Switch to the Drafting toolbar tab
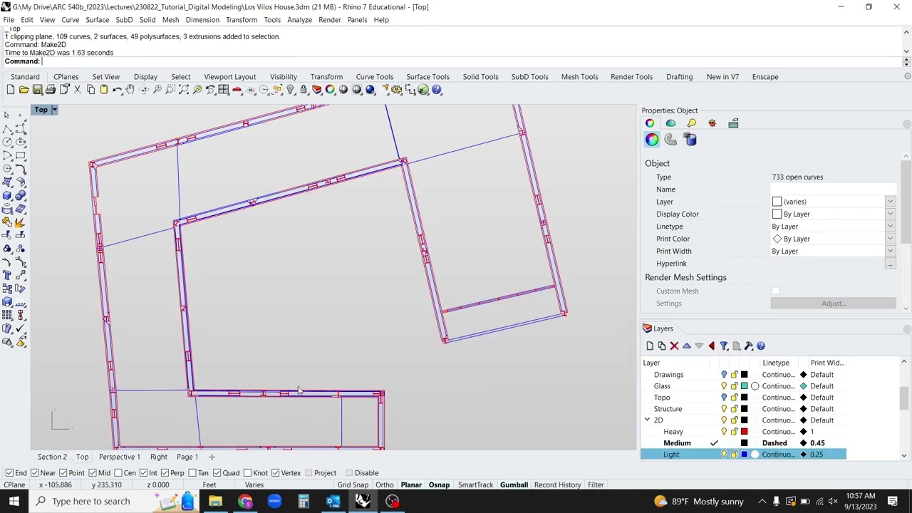The image size is (912, 513). click(679, 77)
